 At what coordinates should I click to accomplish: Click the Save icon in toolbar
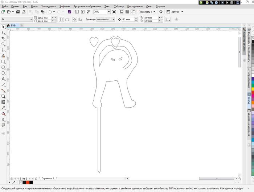click(x=18, y=12)
